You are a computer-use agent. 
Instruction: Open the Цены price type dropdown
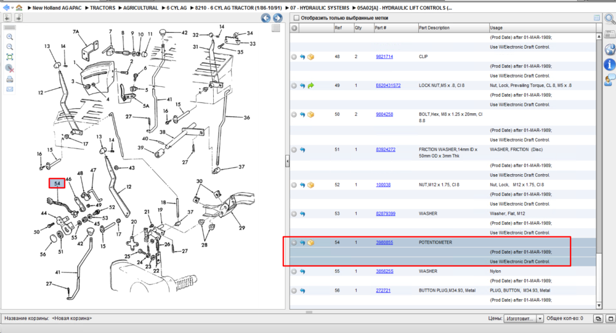[x=540, y=318]
